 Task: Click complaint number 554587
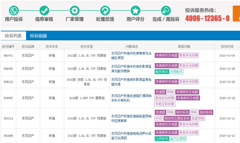click(8, 98)
